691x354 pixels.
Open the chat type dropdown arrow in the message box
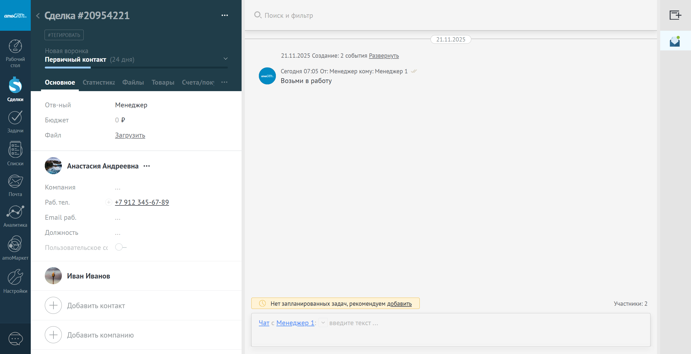[323, 322]
